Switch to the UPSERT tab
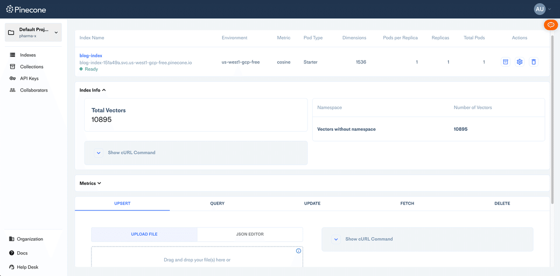This screenshot has height=276, width=560. (122, 204)
